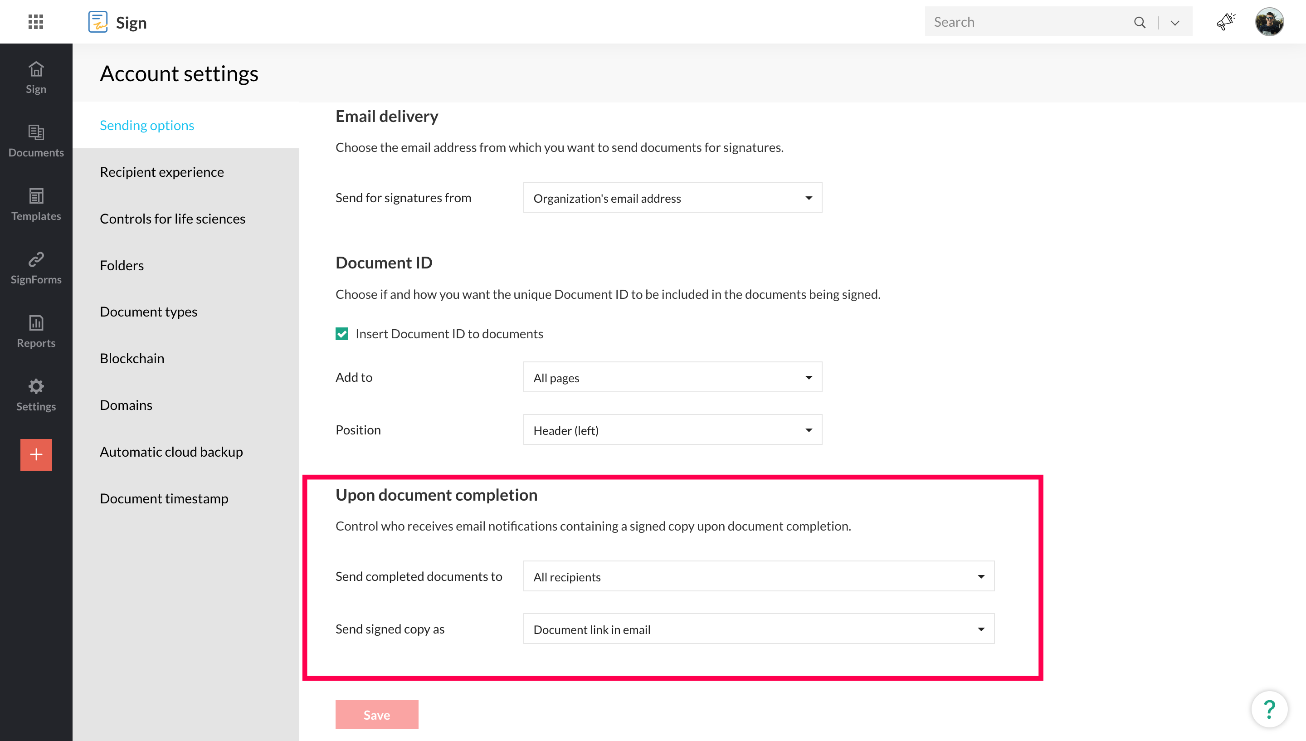Expand Send for signatures from dropdown

click(672, 198)
